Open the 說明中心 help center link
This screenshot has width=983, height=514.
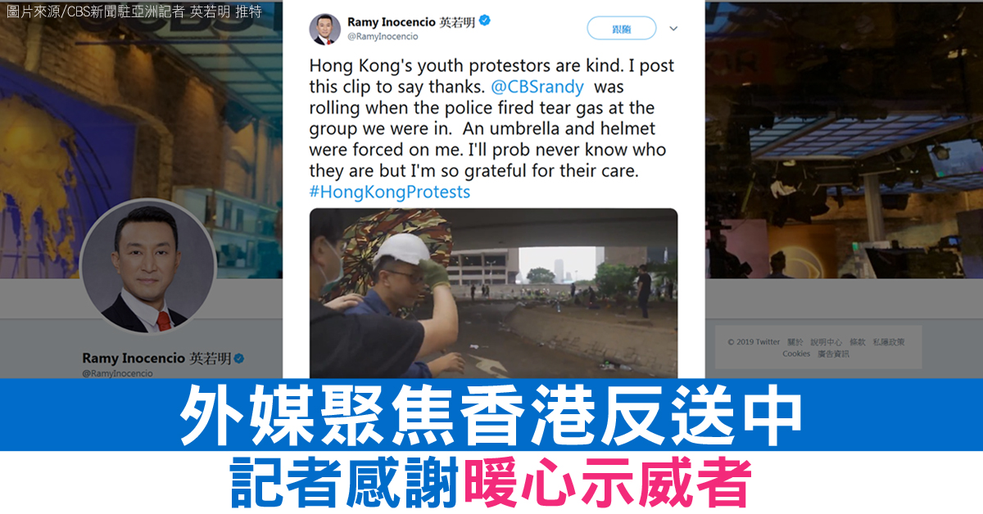[826, 342]
